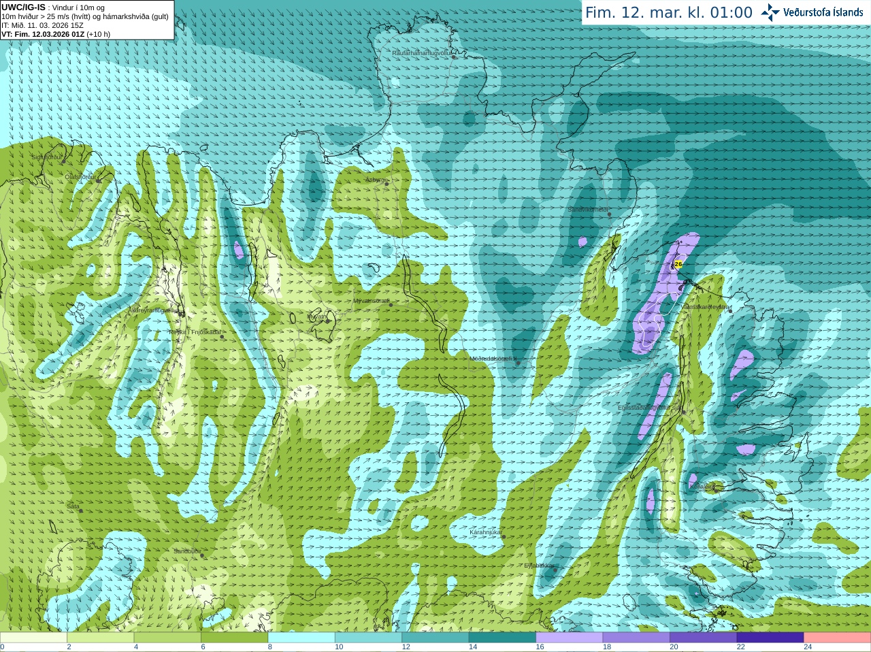Screen dimensions: 871x652
Task: Select the Reykir í Fnjóskadal label
Action: point(195,332)
